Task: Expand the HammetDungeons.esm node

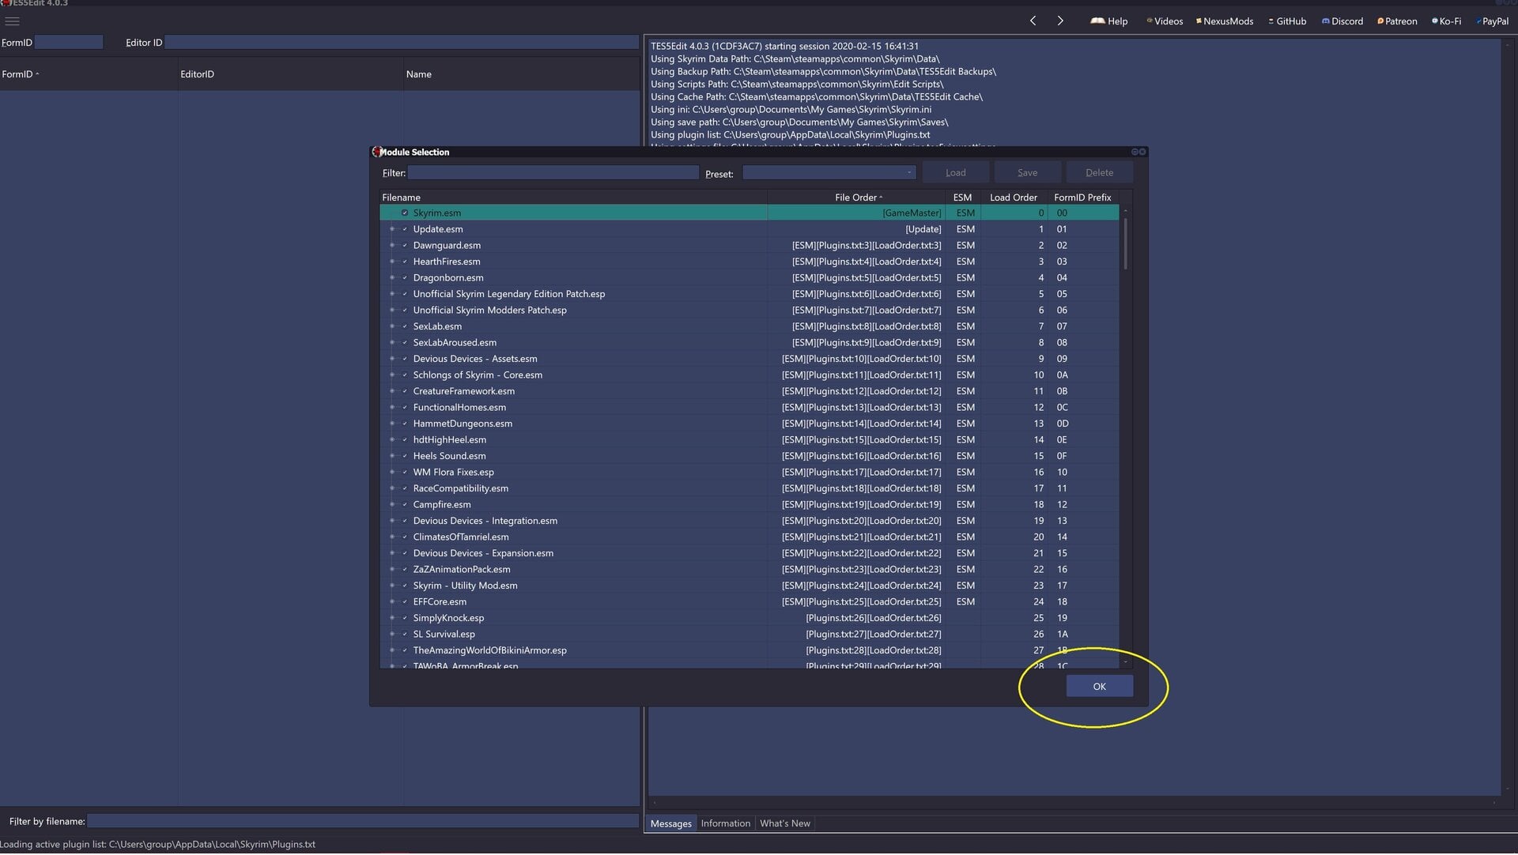Action: [x=391, y=424]
